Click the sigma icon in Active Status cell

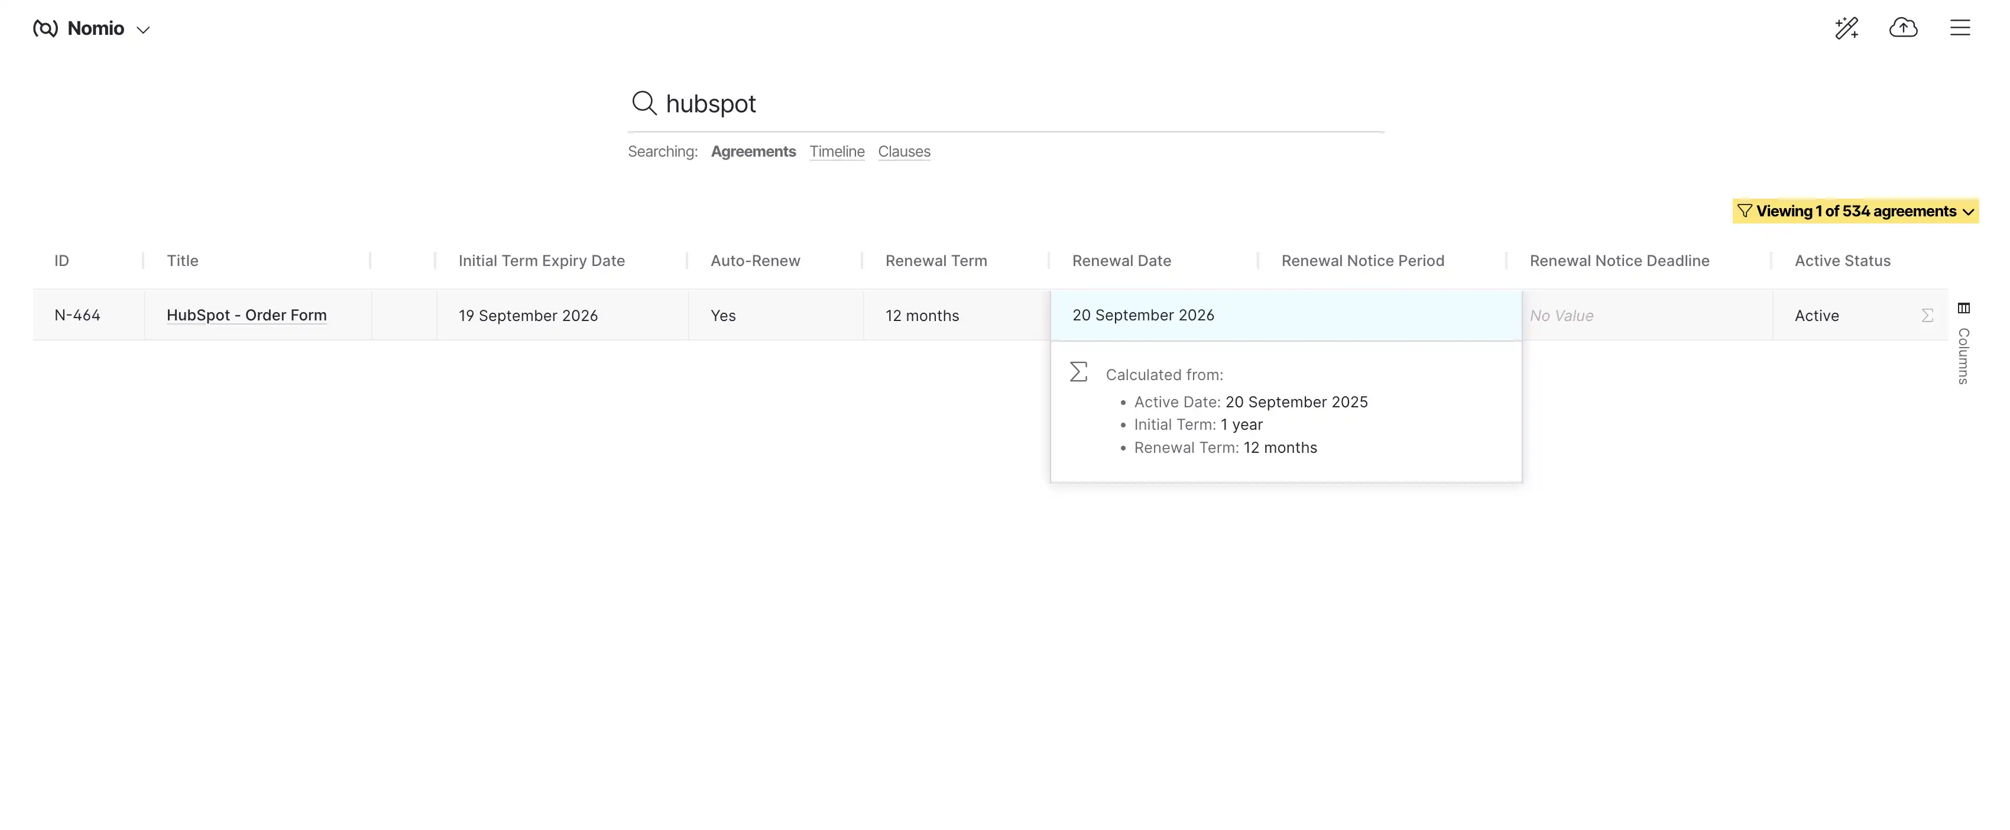tap(1927, 315)
